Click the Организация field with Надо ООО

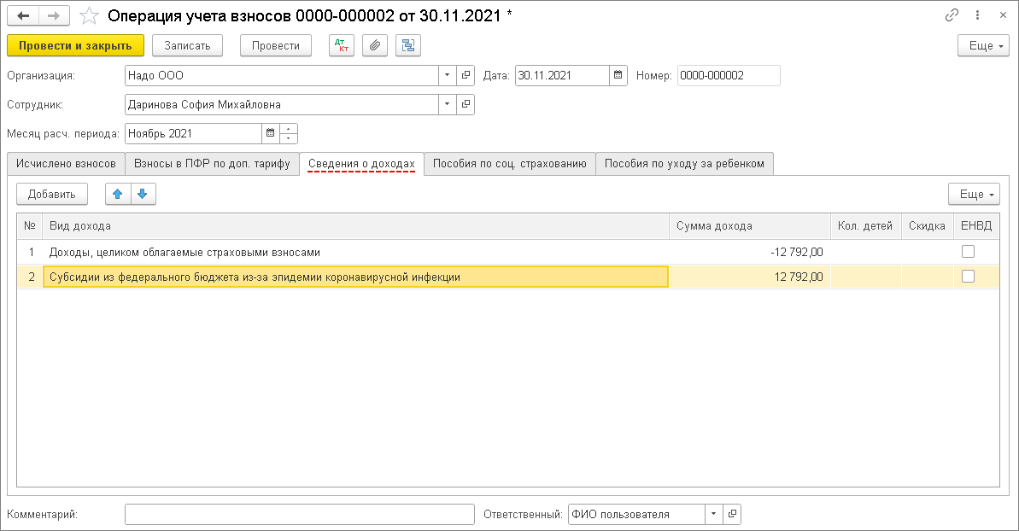tap(281, 75)
